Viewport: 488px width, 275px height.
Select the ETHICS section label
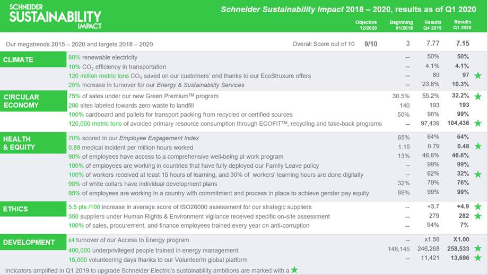coord(16,209)
